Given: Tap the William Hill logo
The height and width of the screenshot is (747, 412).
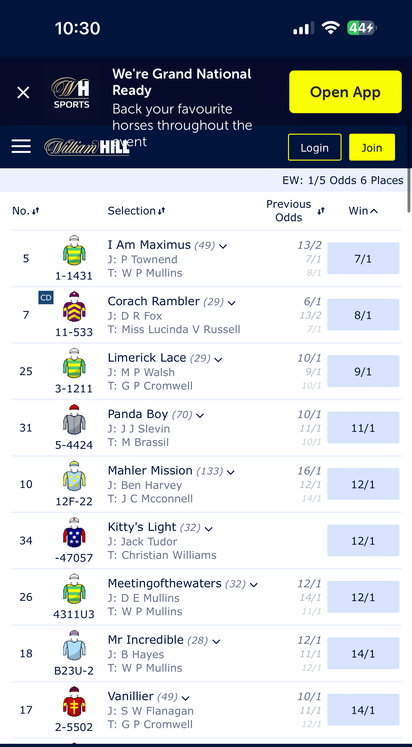Looking at the screenshot, I should 87,147.
